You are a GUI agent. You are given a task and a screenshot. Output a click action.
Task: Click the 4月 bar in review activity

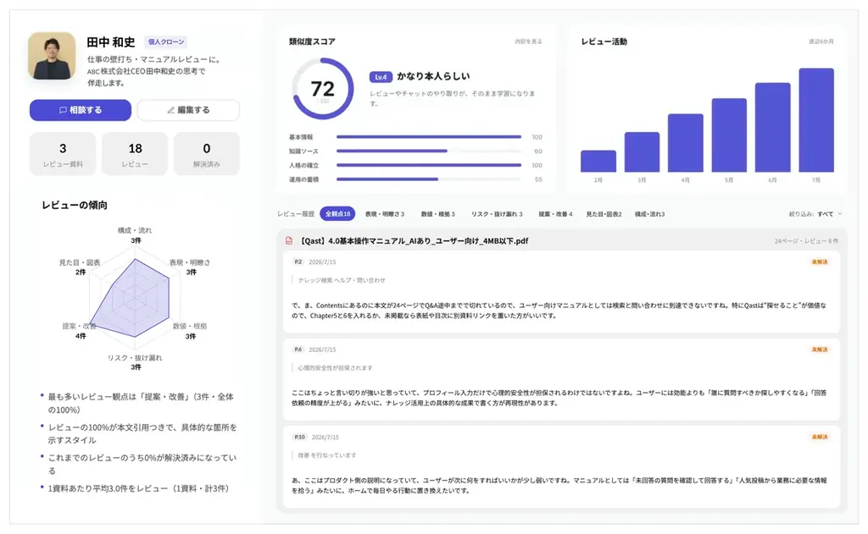(x=685, y=143)
